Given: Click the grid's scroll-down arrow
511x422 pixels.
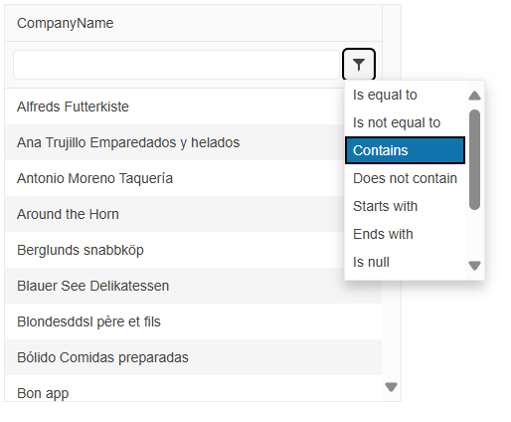Looking at the screenshot, I should [391, 387].
